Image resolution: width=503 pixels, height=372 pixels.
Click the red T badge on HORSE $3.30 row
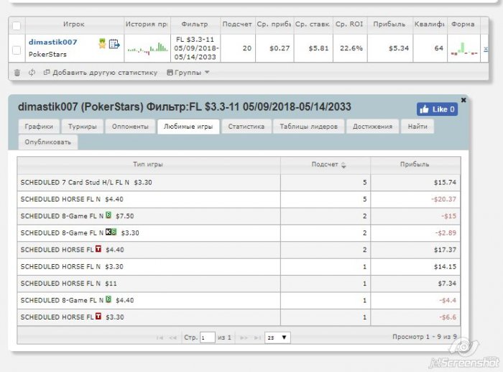pos(98,316)
